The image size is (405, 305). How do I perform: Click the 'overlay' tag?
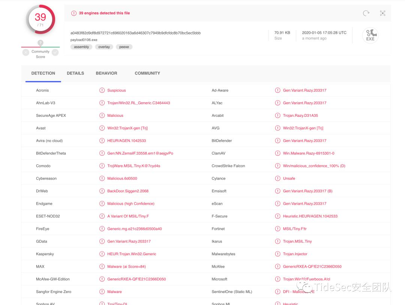point(104,47)
